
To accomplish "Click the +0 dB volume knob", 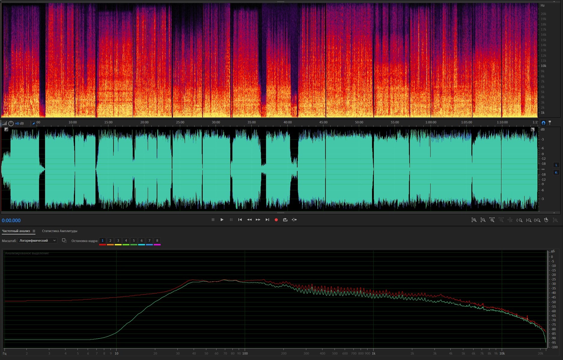I will click(11, 123).
